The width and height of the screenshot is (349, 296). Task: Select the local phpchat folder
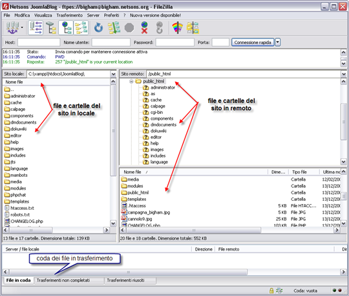tap(18, 195)
